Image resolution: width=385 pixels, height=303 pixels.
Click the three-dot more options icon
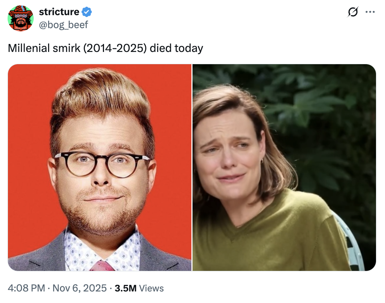370,12
